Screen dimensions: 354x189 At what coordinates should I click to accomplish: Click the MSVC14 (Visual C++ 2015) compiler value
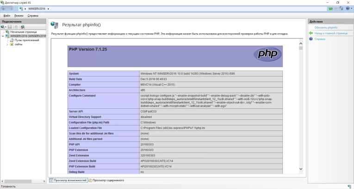(x=158, y=85)
